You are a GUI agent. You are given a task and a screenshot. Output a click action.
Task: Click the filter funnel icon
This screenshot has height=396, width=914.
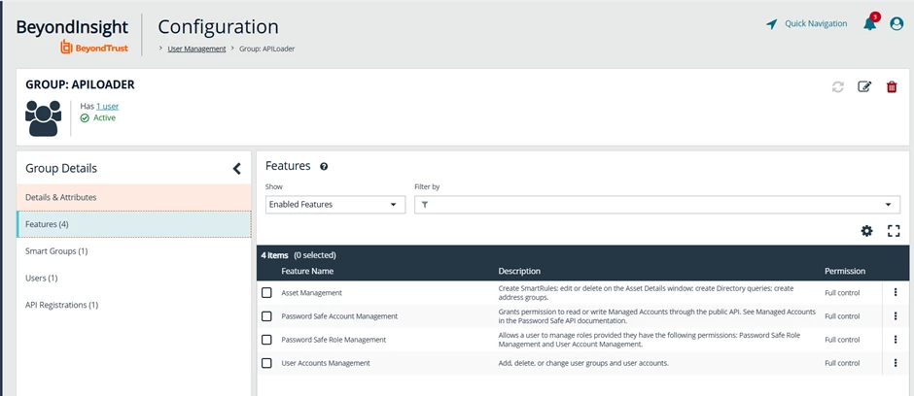(x=424, y=205)
